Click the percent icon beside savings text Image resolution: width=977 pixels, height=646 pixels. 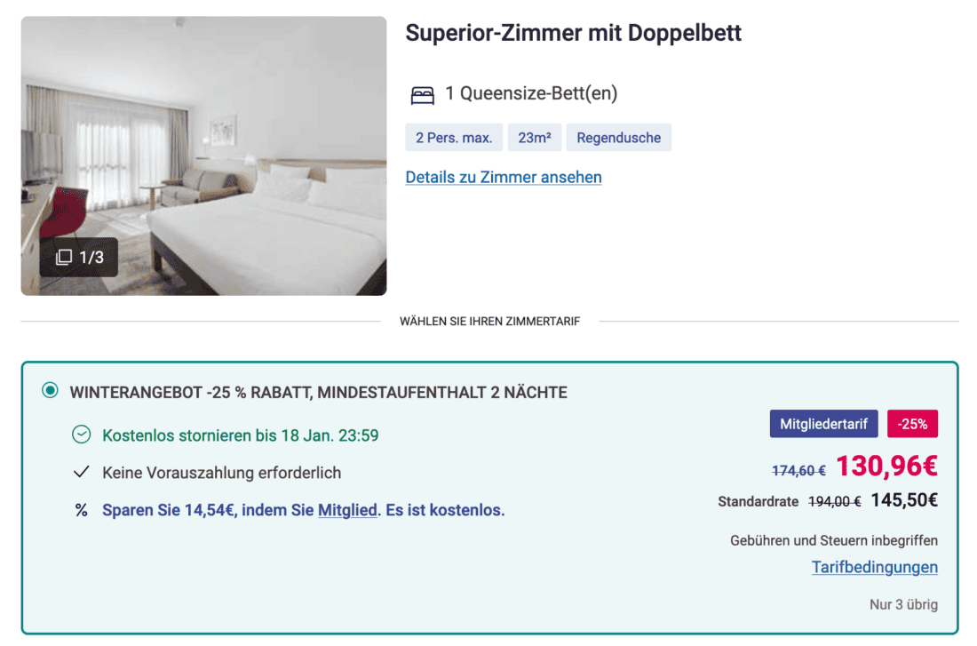(81, 510)
